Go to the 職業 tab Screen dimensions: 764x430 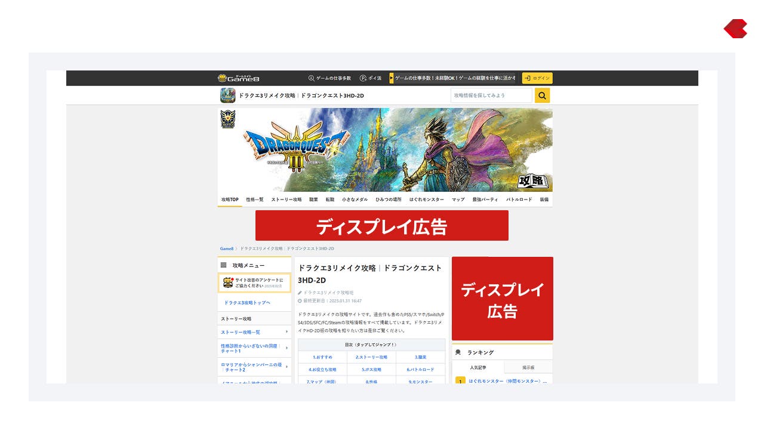(x=313, y=199)
